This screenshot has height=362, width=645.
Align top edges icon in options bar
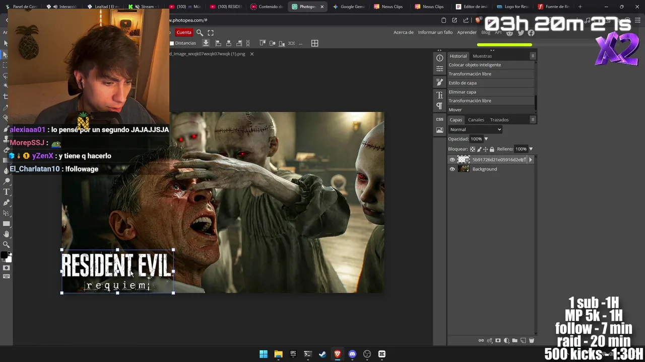(262, 43)
